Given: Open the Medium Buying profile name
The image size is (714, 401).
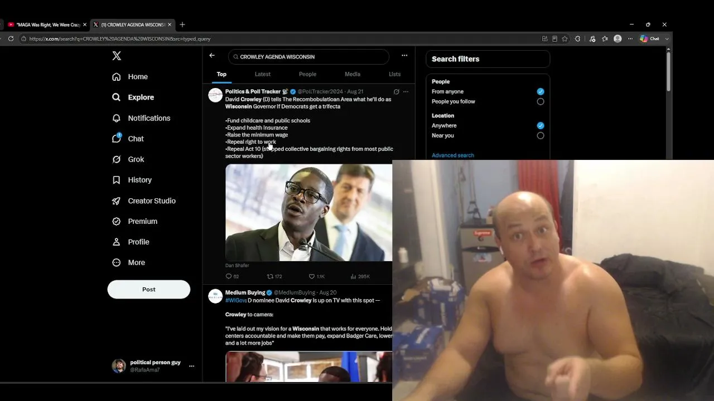Looking at the screenshot, I should (245, 292).
